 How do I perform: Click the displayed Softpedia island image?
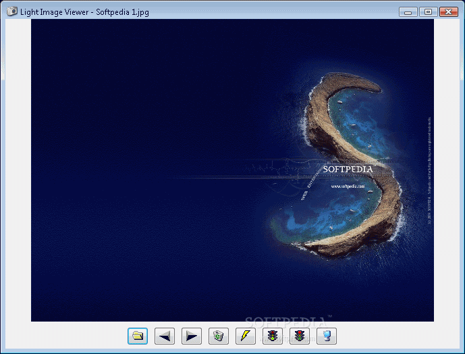tap(232, 170)
